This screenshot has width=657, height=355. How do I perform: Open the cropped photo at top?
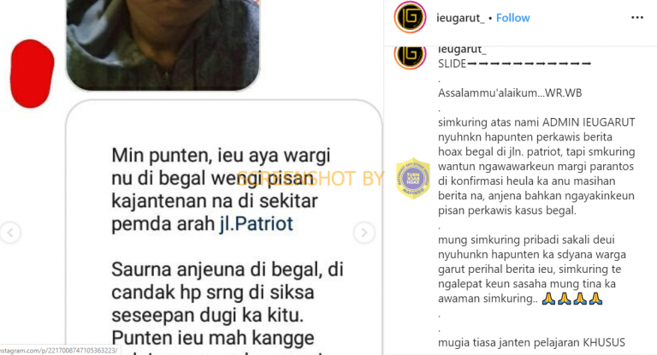click(x=163, y=44)
